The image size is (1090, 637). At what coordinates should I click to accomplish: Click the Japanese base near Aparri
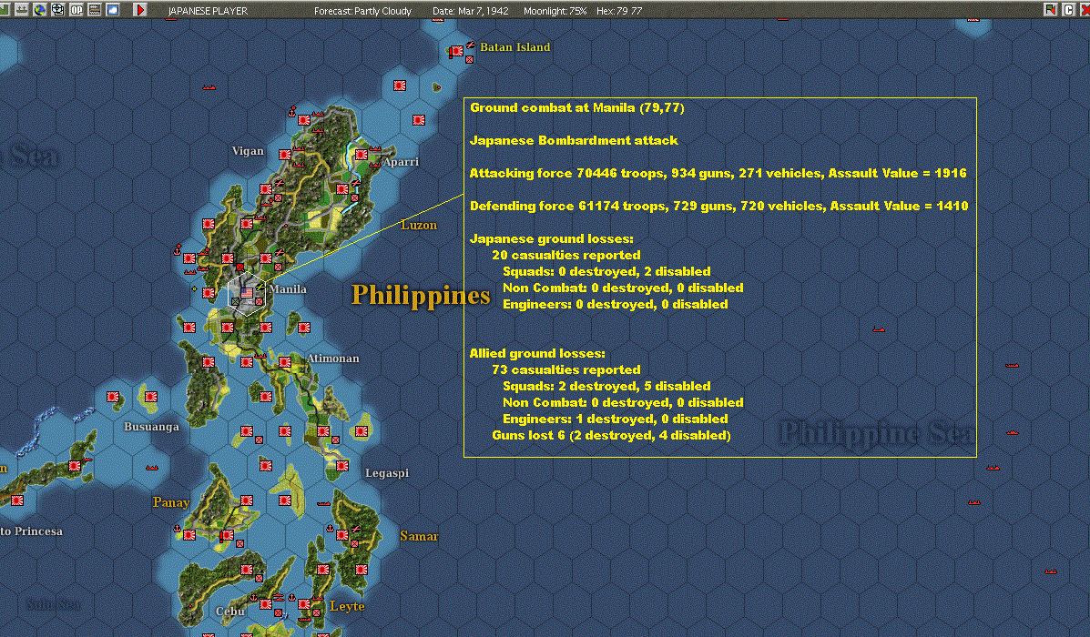[x=362, y=154]
